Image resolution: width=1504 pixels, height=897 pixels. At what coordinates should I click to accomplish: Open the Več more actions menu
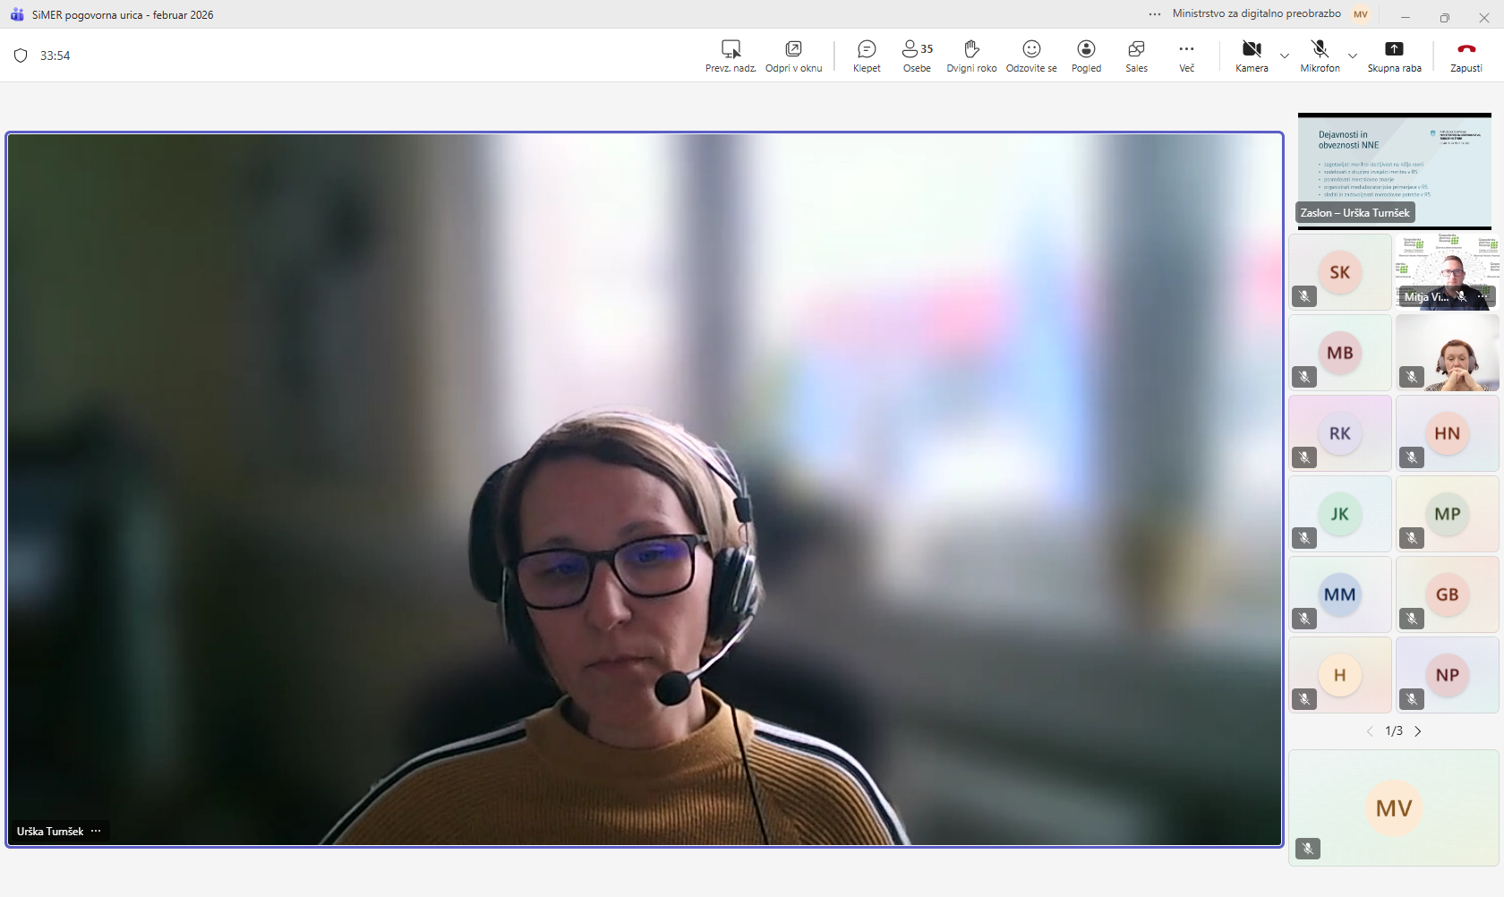(x=1186, y=56)
